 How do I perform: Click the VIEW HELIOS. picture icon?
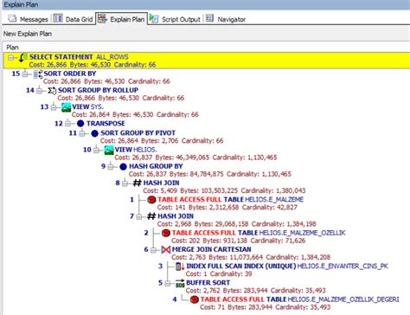tap(109, 150)
